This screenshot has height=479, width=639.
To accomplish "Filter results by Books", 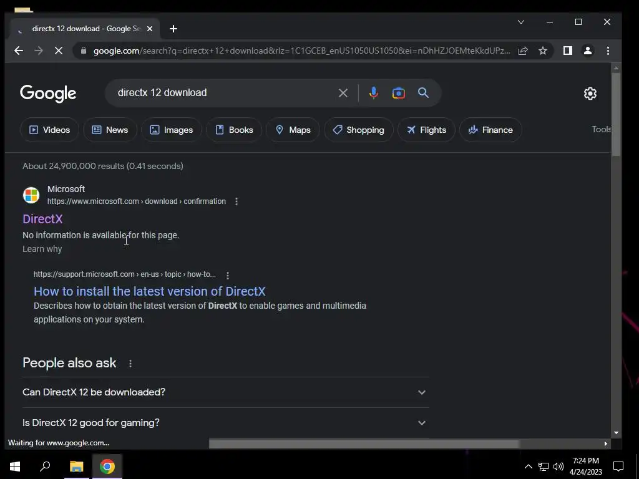I will (x=234, y=130).
